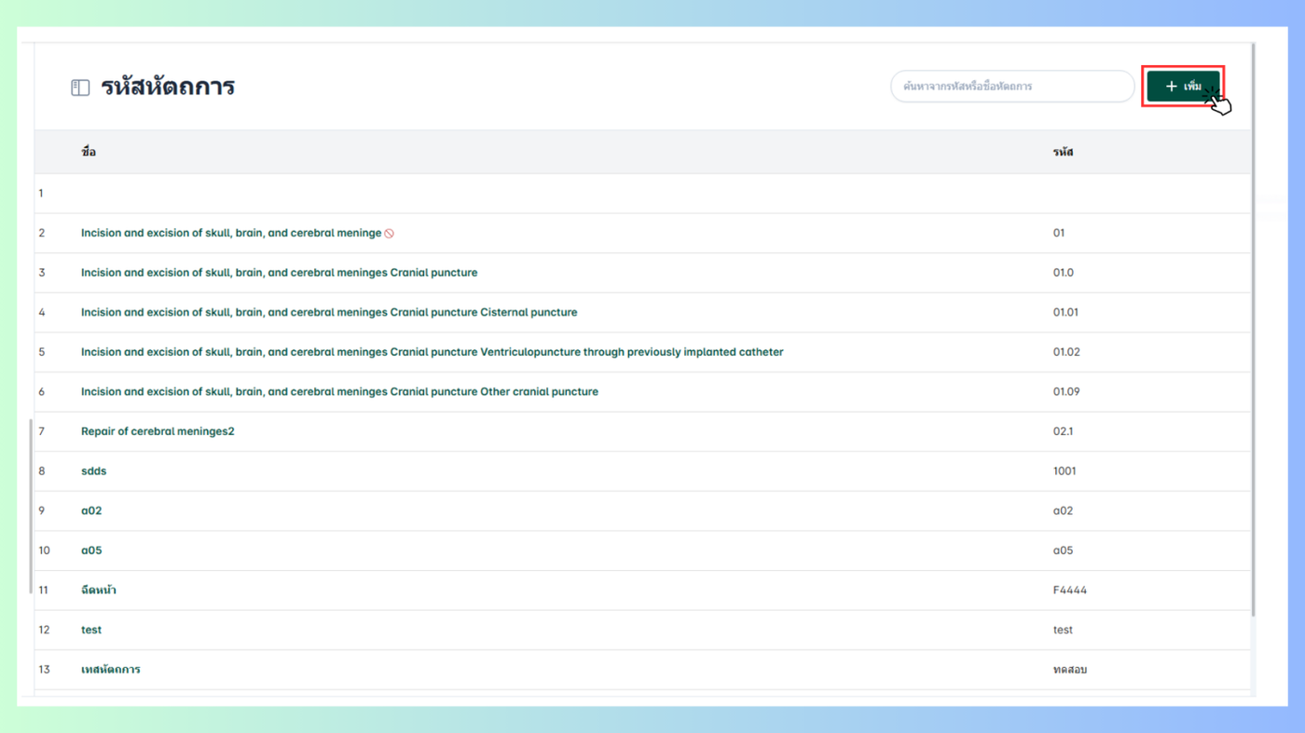Toggle the sidebar panel icon beside title
Image resolution: width=1305 pixels, height=733 pixels.
click(x=80, y=88)
